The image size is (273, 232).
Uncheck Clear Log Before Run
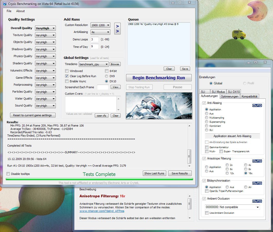(67, 76)
